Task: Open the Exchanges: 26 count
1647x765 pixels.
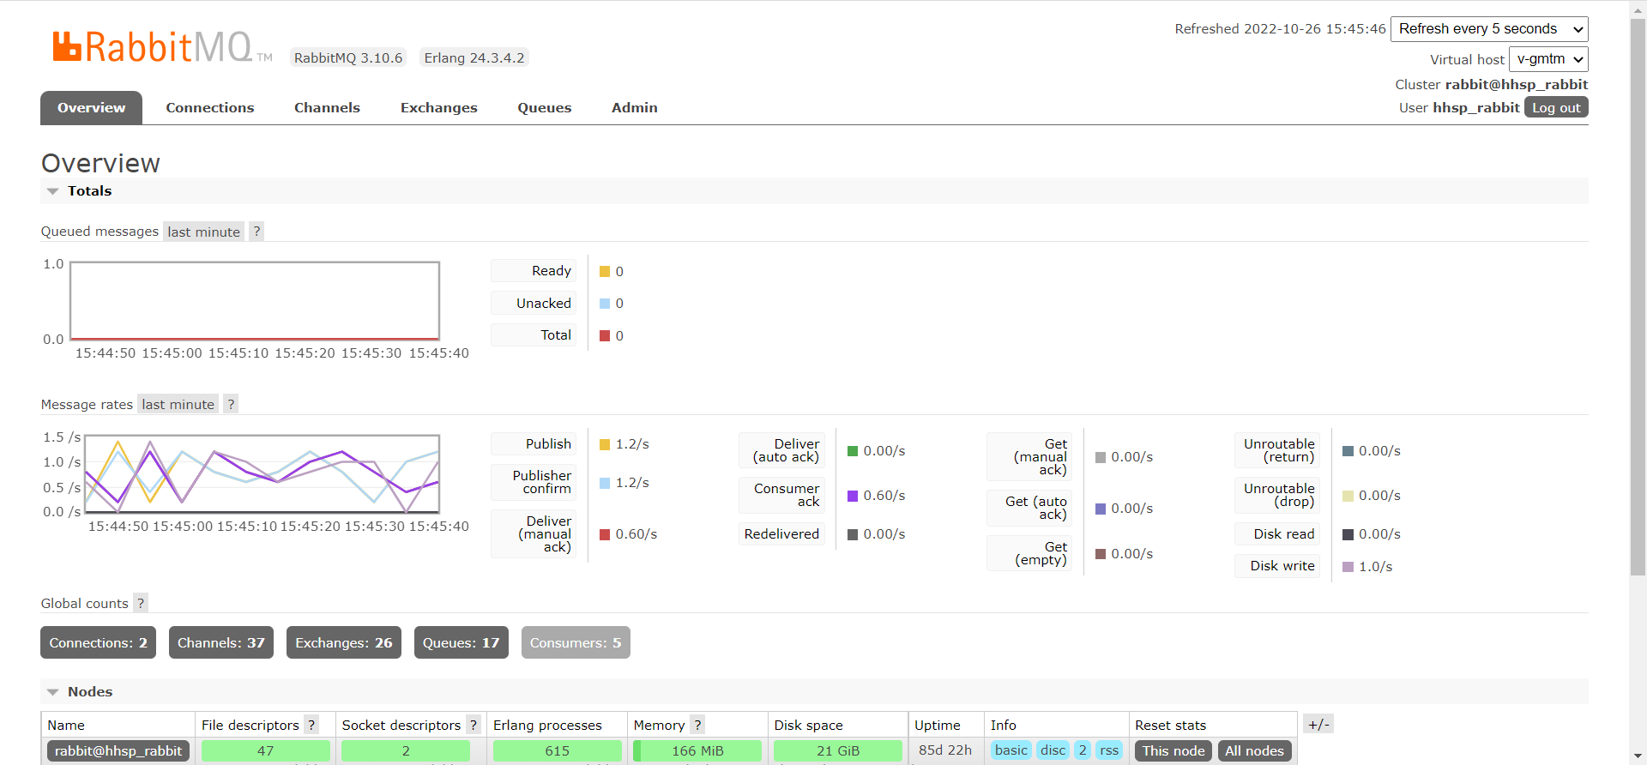Action: click(344, 642)
